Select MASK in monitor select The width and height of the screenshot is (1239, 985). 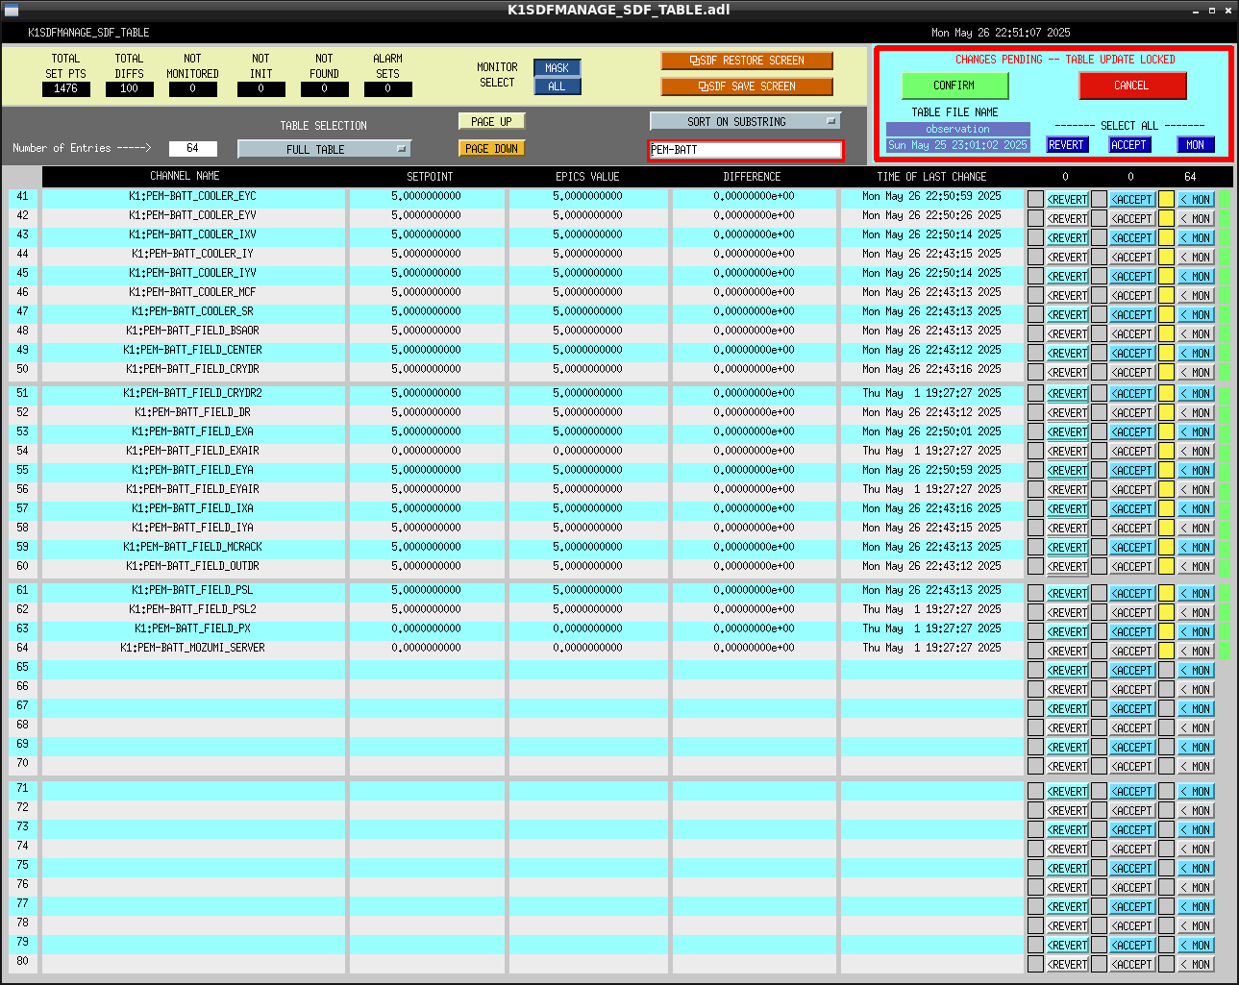(x=558, y=68)
